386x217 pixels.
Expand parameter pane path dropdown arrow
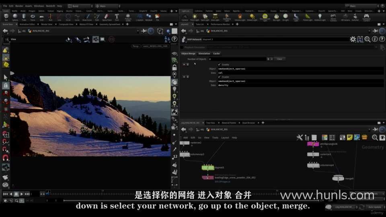point(369,31)
